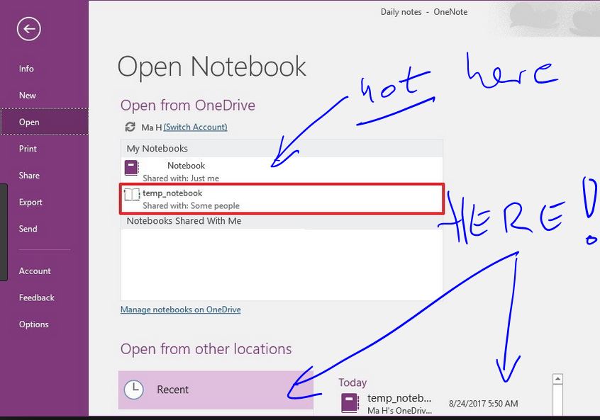Click the purple notebook icon under Today

350,403
